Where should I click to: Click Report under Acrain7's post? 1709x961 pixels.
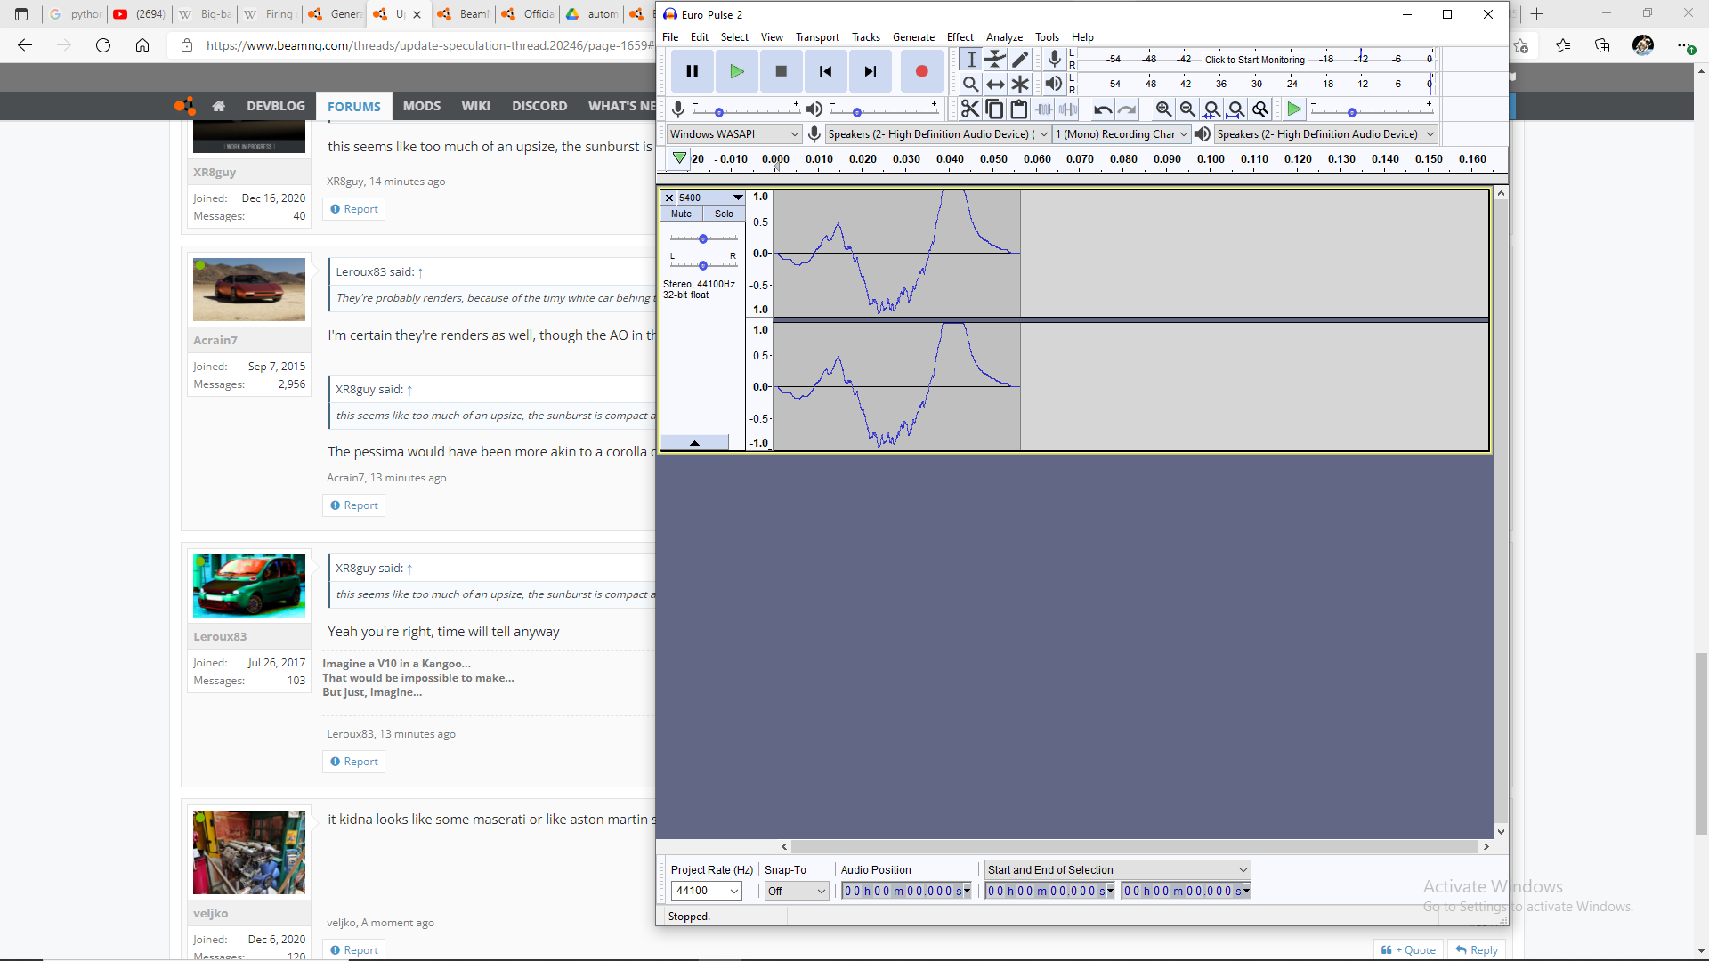pos(354,505)
